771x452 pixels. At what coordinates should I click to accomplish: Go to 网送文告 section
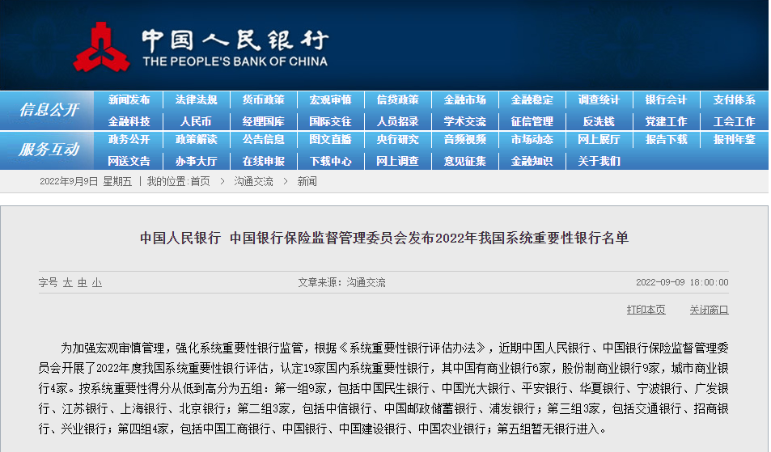coord(129,161)
